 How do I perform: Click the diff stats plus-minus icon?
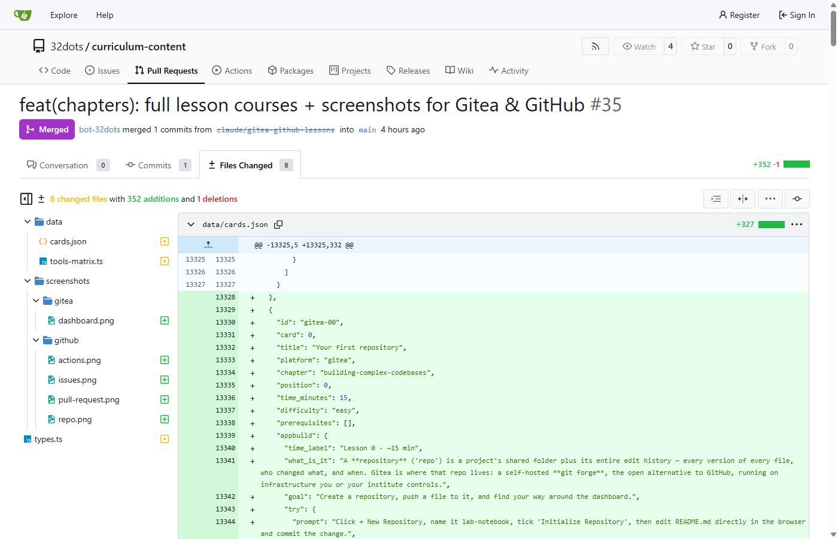[x=41, y=199]
